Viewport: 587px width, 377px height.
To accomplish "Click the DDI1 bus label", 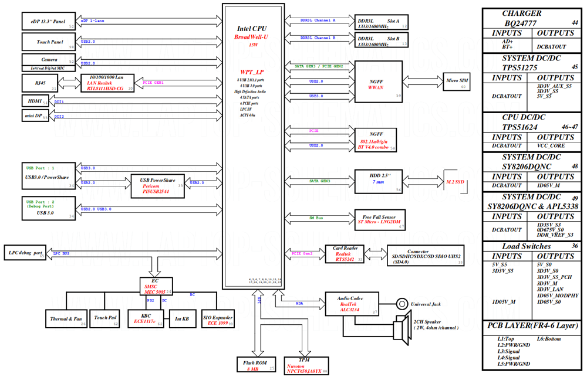I will coord(59,102).
